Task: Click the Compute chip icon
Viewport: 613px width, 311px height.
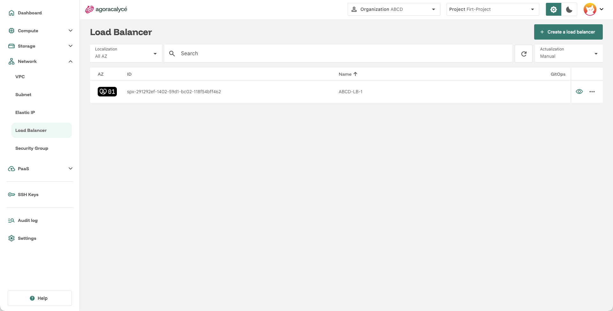Action: (11, 31)
